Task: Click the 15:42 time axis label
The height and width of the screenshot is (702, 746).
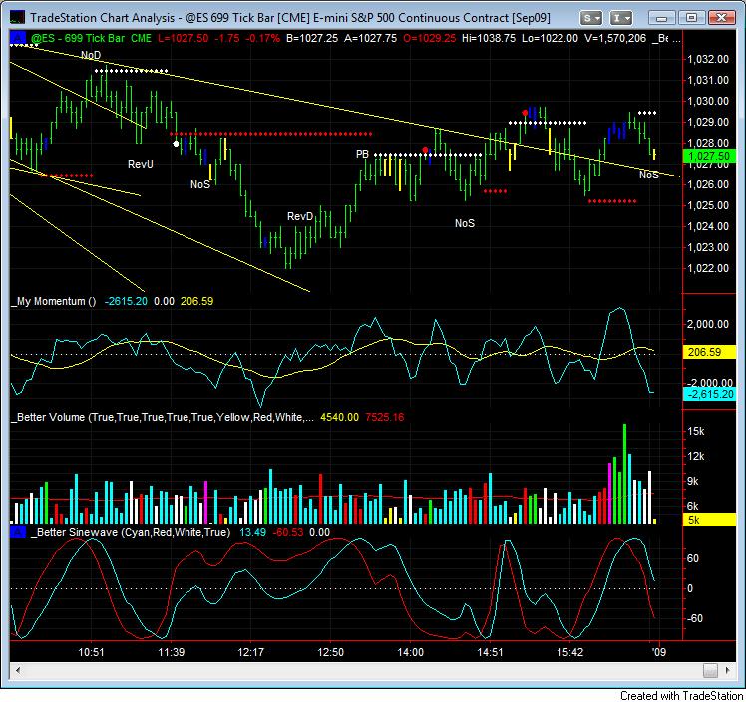Action: point(569,652)
